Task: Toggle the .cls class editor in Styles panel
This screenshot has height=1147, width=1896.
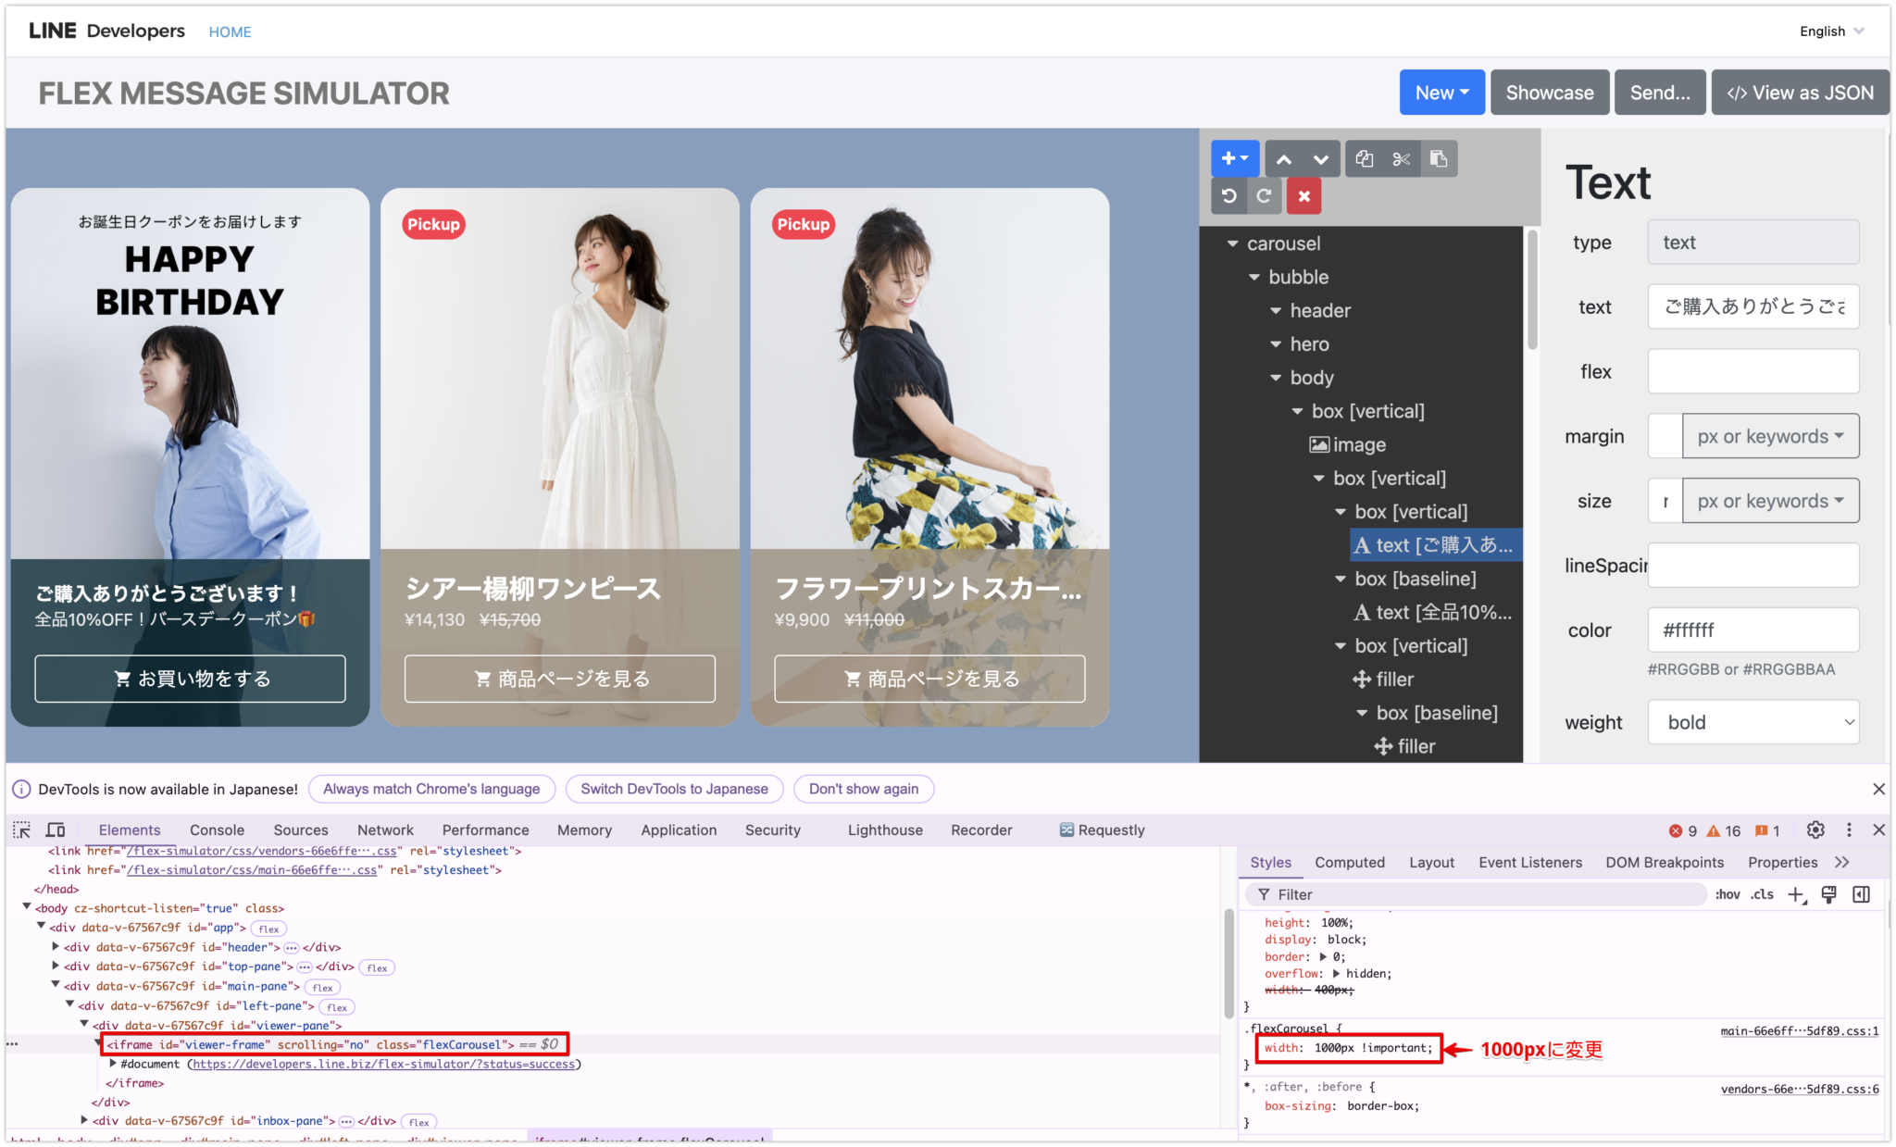Action: (1763, 894)
